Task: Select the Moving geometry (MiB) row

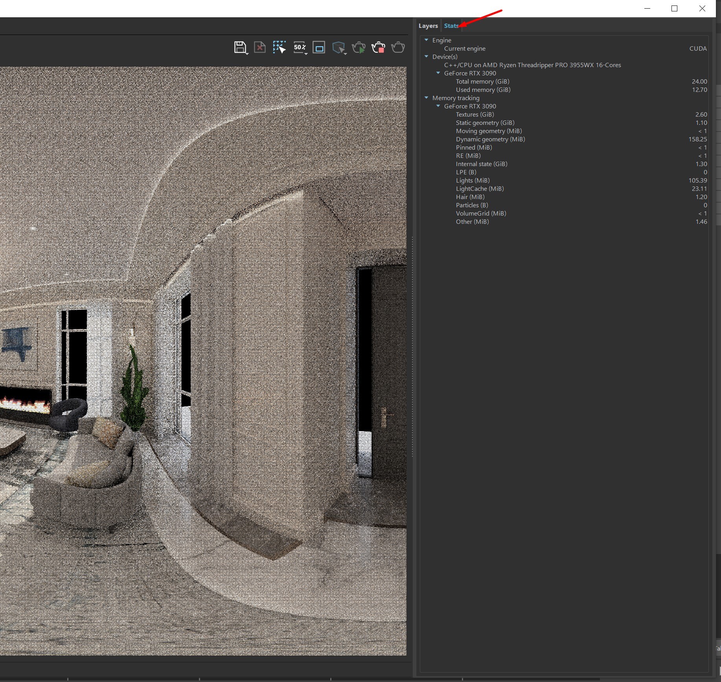Action: (x=565, y=131)
